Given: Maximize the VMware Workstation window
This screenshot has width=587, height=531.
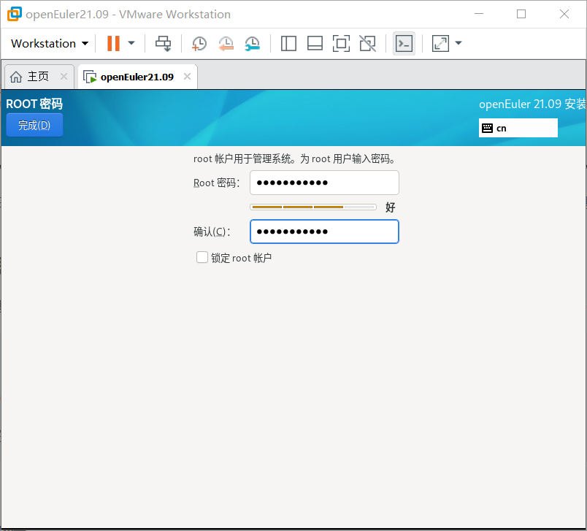Looking at the screenshot, I should coord(521,14).
